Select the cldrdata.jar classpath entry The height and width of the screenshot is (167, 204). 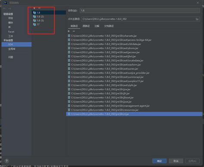(134, 44)
